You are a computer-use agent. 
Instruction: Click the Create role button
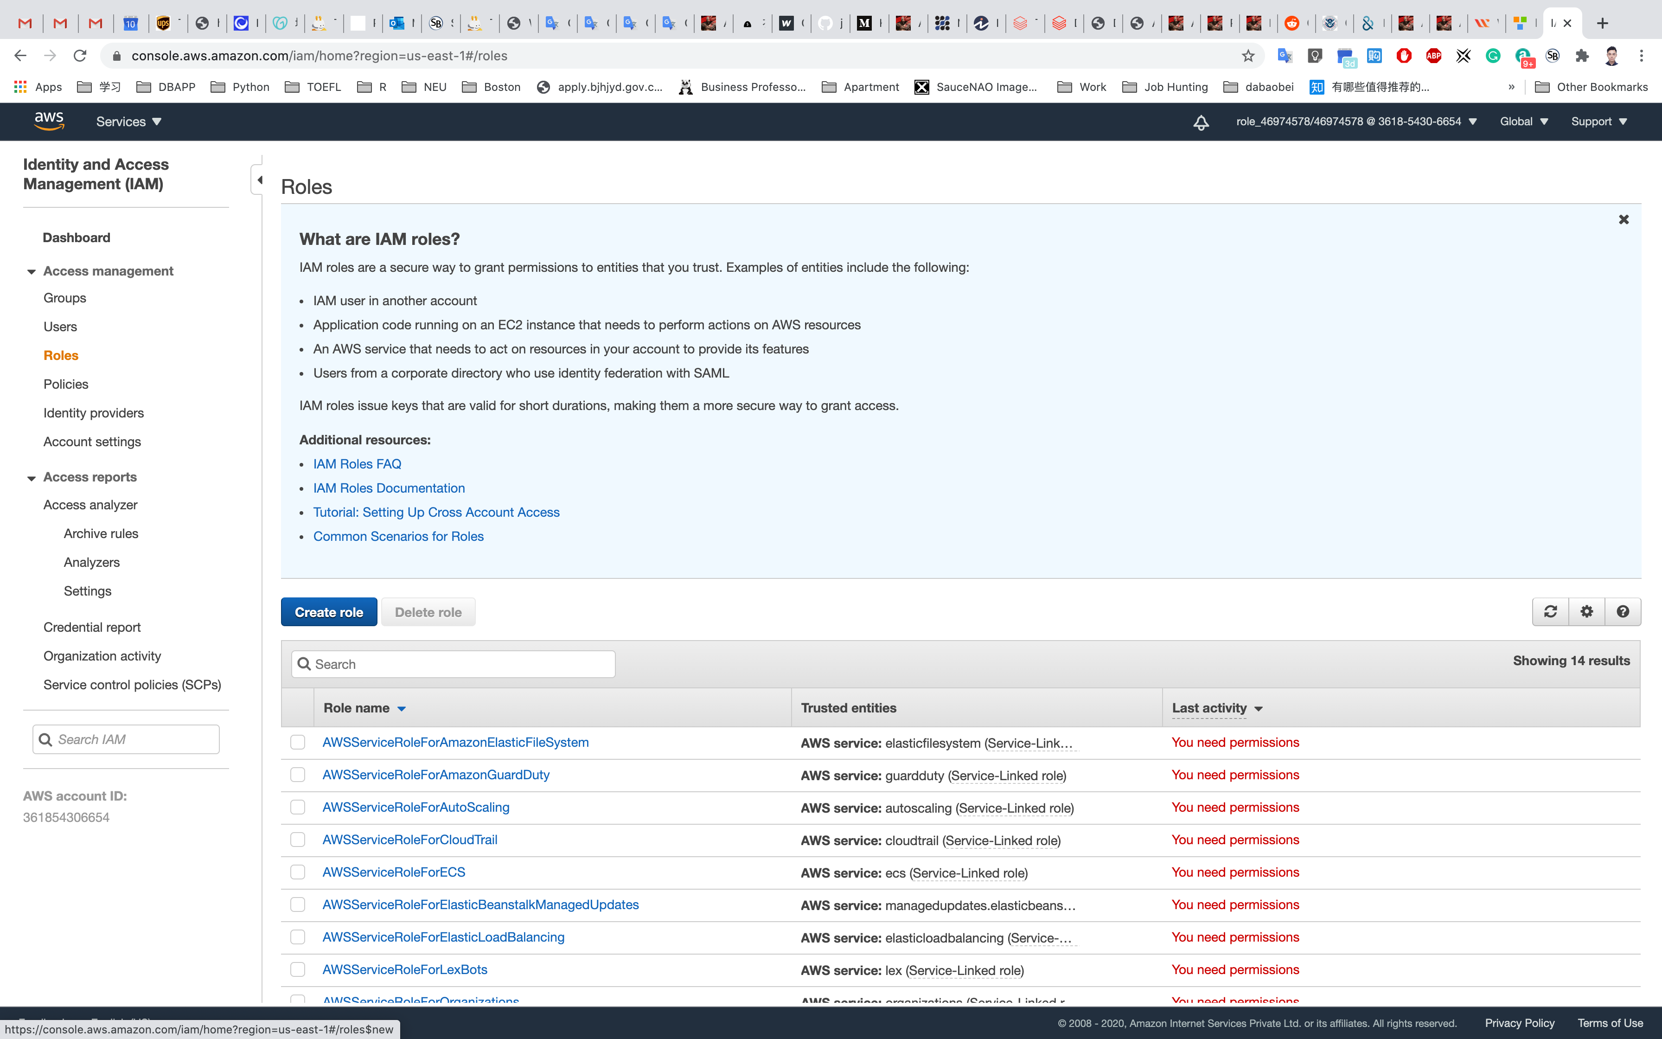coord(329,612)
